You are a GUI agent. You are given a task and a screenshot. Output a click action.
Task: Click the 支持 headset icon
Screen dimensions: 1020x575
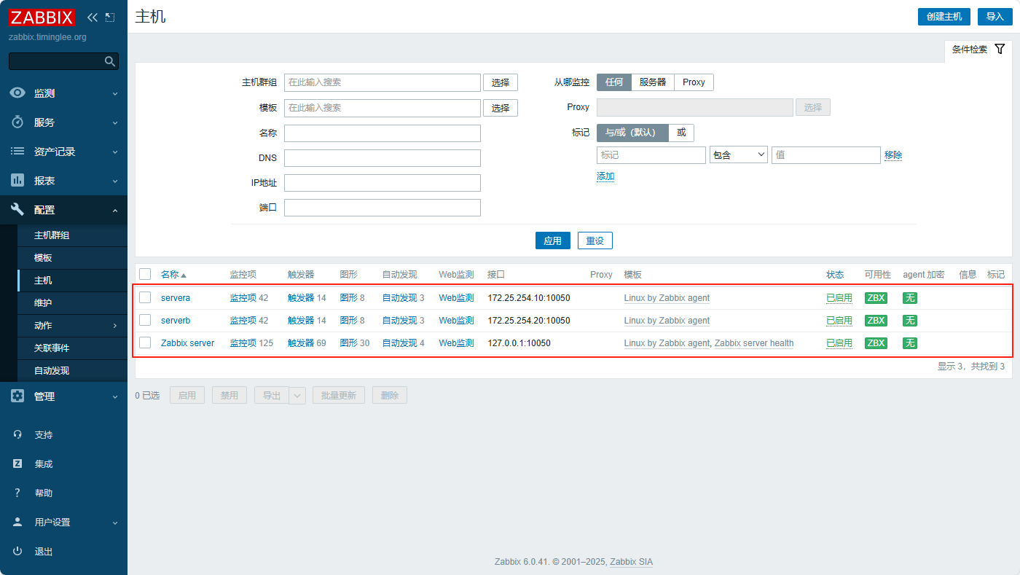[x=18, y=434]
